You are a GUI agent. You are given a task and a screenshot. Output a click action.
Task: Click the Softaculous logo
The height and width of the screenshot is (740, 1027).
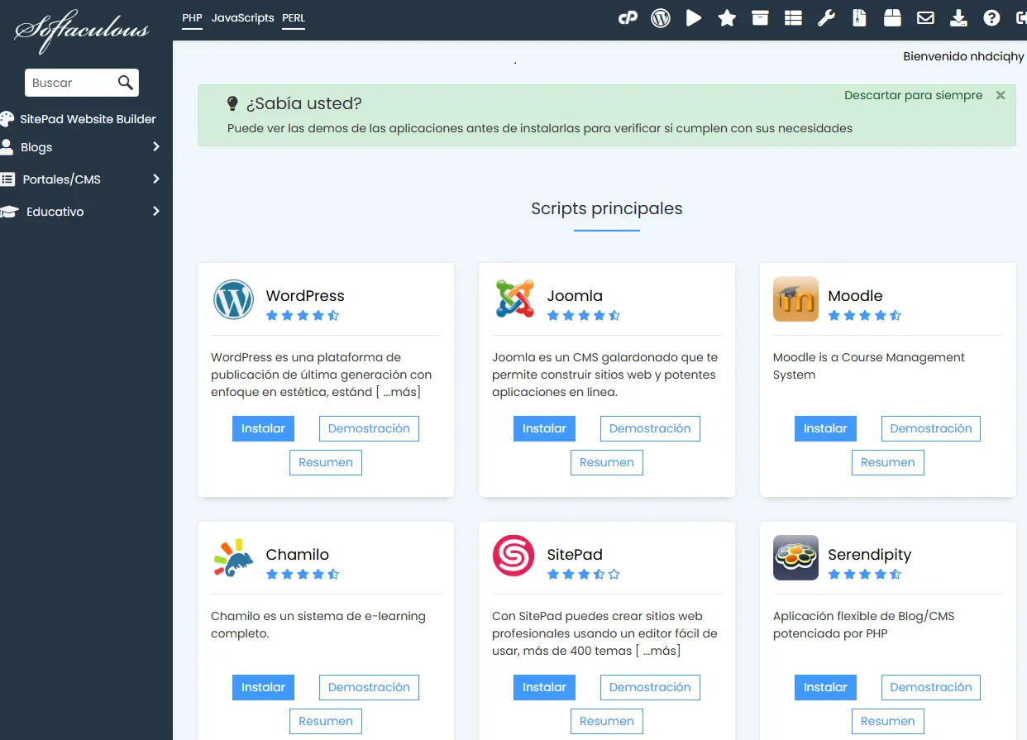click(x=82, y=31)
